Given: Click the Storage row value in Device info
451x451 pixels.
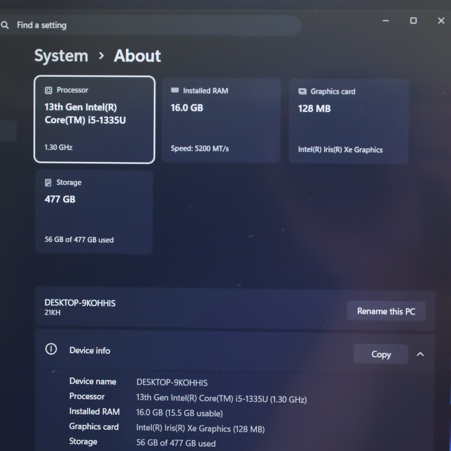Looking at the screenshot, I should (176, 443).
